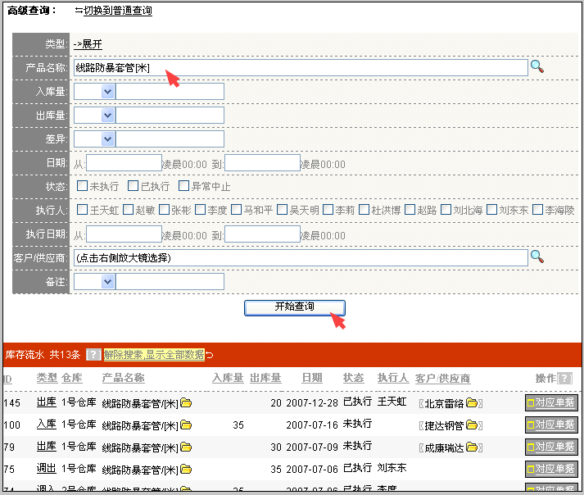
Task: Click 对应单据 button for row 100
Action: tap(551, 425)
